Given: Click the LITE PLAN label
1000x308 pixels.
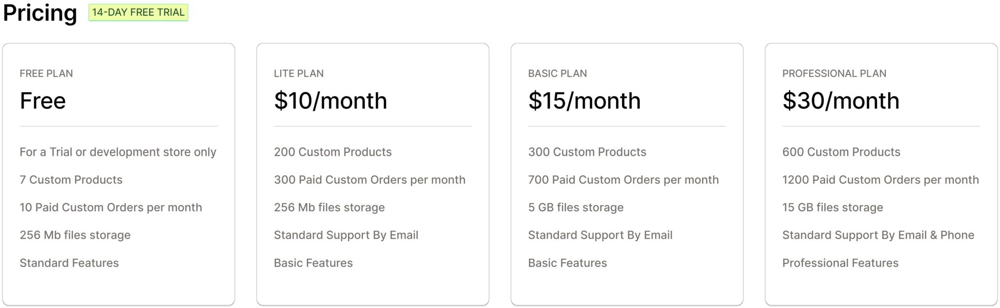Looking at the screenshot, I should [x=299, y=73].
